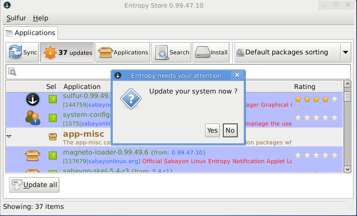Image resolution: width=357 pixels, height=216 pixels.
Task: Show the 37 updates list
Action: 67,52
